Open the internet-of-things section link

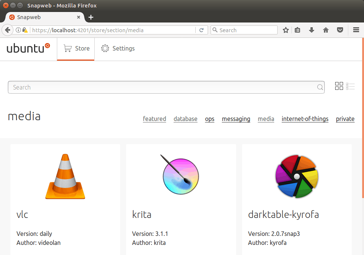click(x=305, y=119)
